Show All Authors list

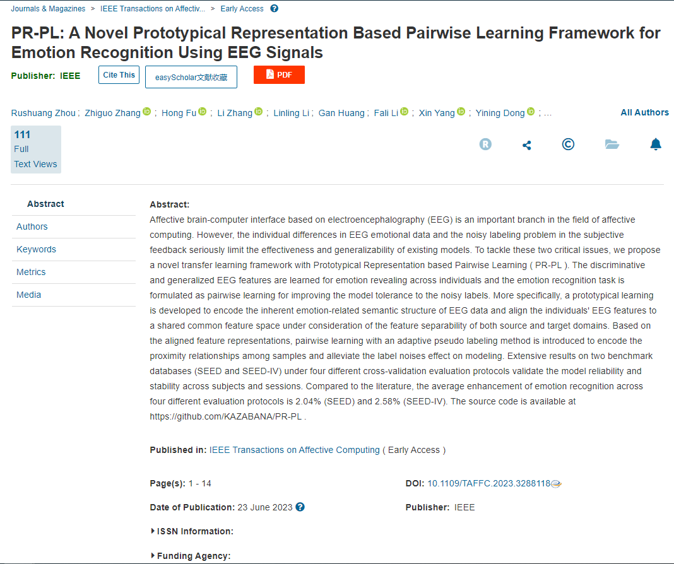pyautogui.click(x=644, y=112)
